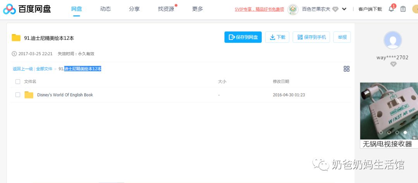Open the clipboard list icon in header
This screenshot has width=418, height=183.
pos(403,9)
